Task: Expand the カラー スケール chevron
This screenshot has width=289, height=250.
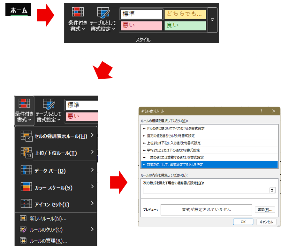Action: (92, 186)
